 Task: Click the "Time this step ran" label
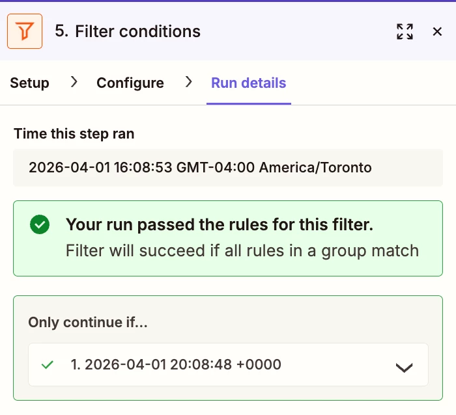click(74, 134)
